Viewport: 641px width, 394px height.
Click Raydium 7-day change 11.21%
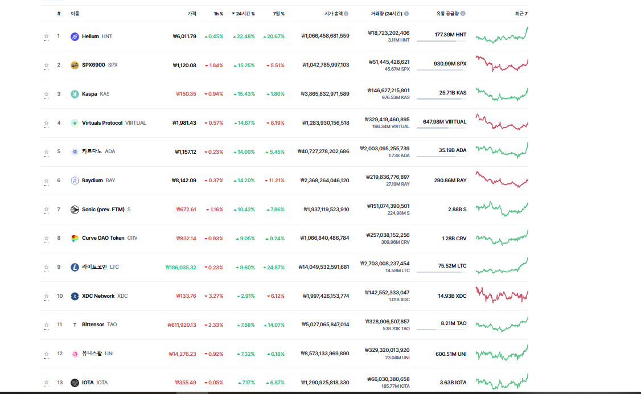(274, 180)
